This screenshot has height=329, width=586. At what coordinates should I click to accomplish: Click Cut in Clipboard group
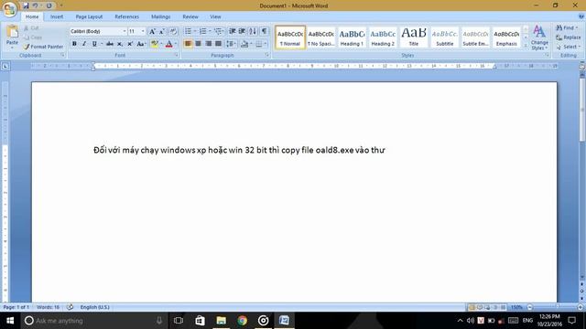pos(31,28)
